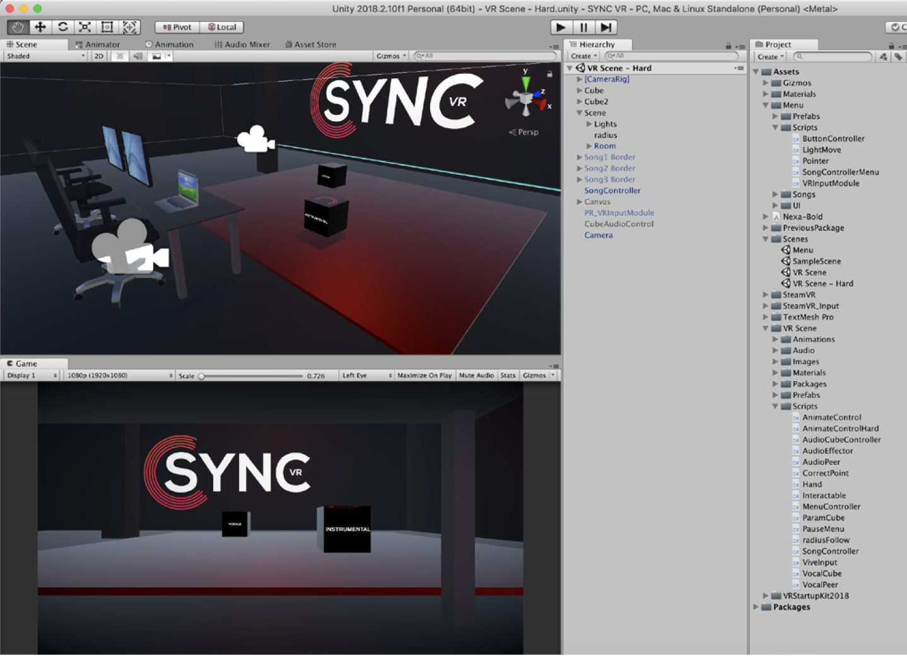Select the Scale tool
The width and height of the screenshot is (907, 656).
(x=85, y=27)
